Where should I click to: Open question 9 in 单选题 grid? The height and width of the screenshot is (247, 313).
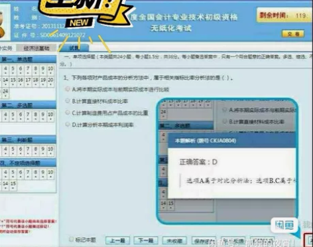coord(43,70)
